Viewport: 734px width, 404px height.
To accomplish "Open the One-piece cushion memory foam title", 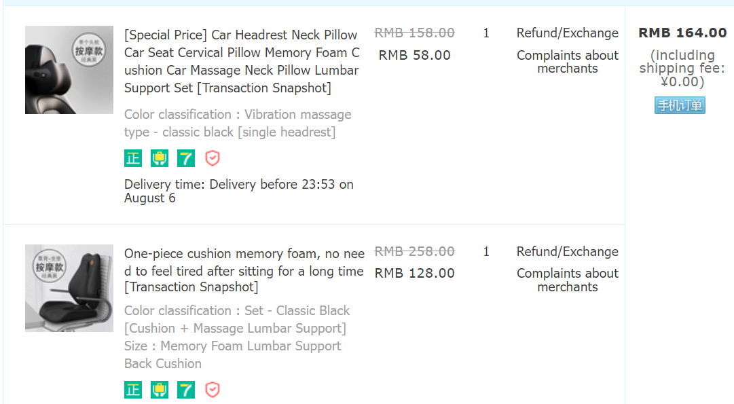I will pyautogui.click(x=244, y=270).
